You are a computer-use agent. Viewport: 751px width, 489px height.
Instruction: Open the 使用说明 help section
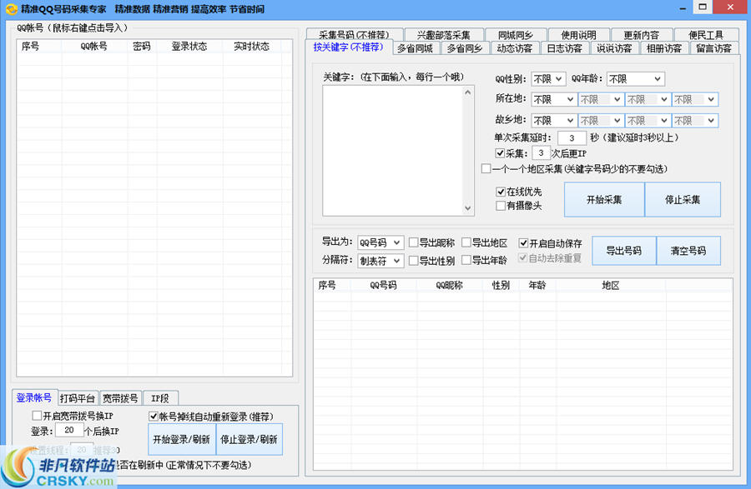(577, 35)
